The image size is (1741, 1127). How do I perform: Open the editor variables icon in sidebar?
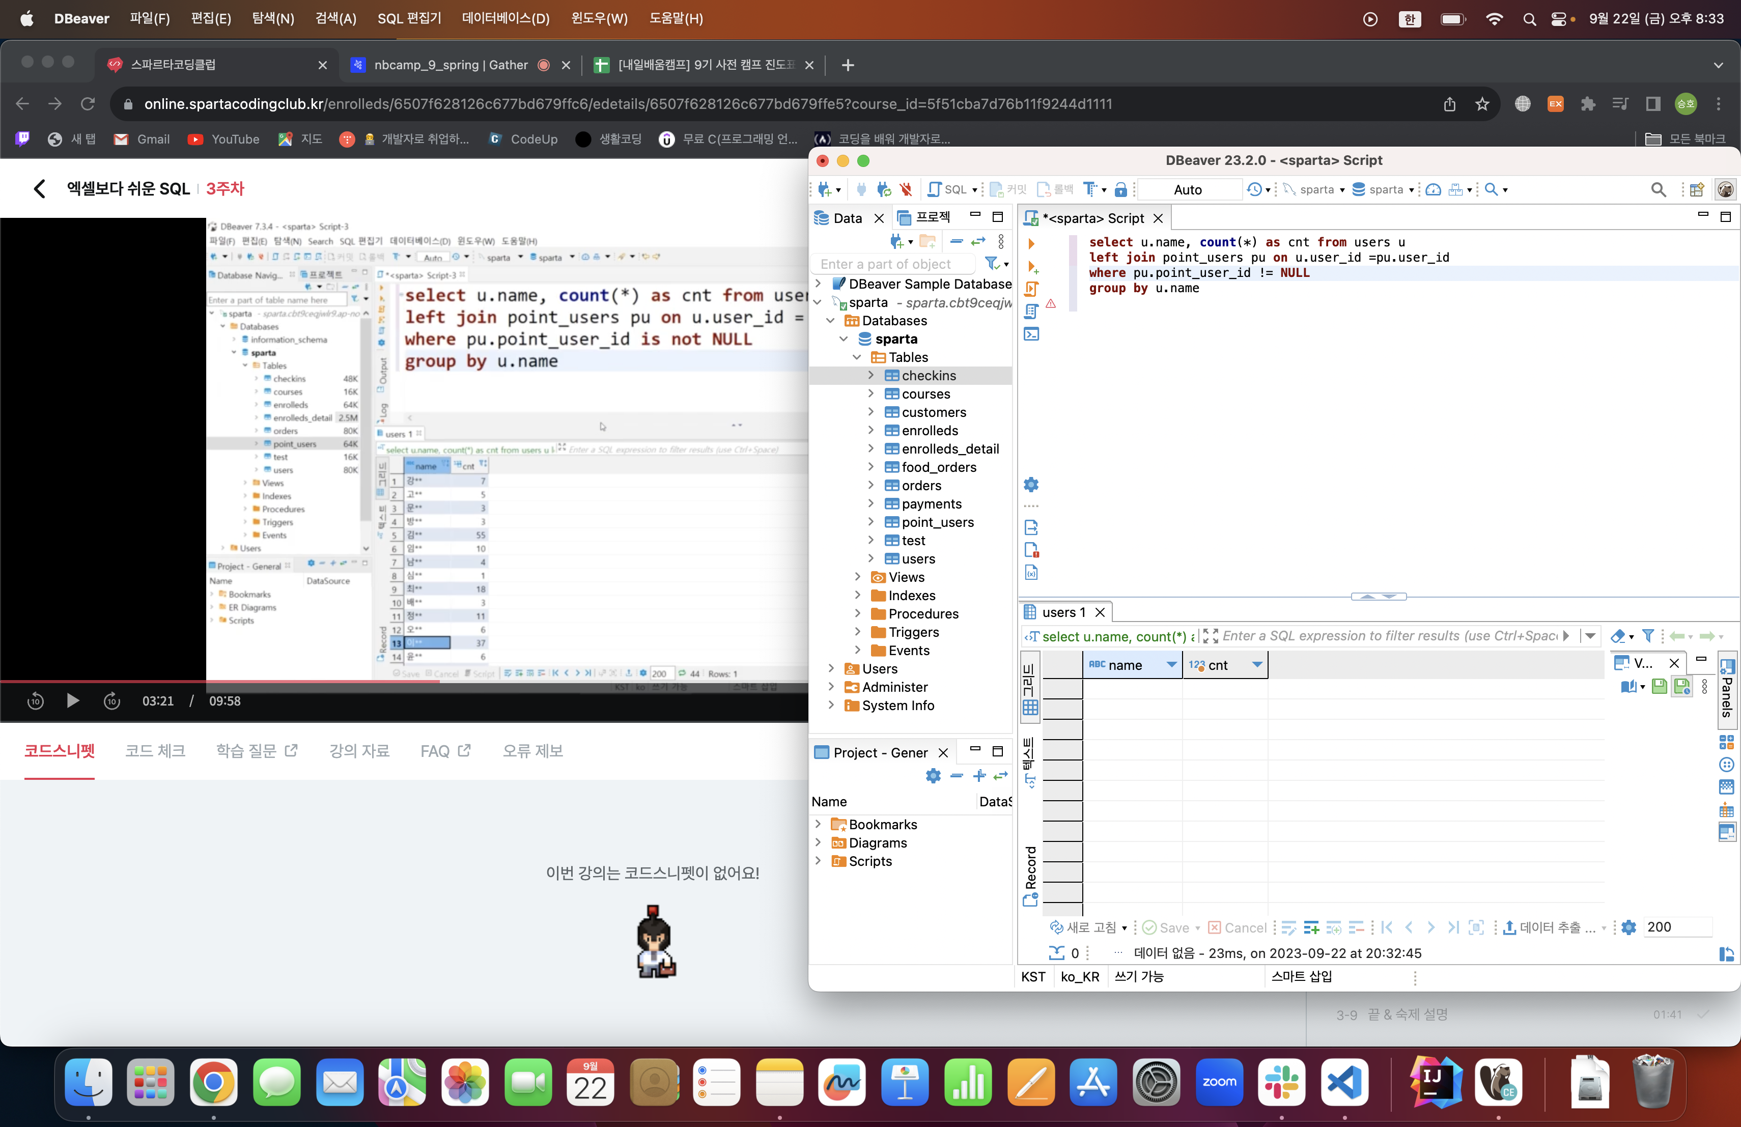coord(1031,573)
